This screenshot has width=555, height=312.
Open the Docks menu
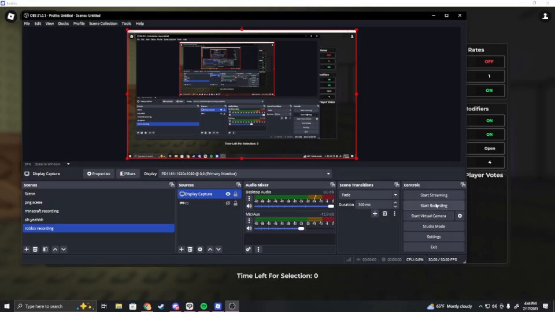[x=64, y=24]
